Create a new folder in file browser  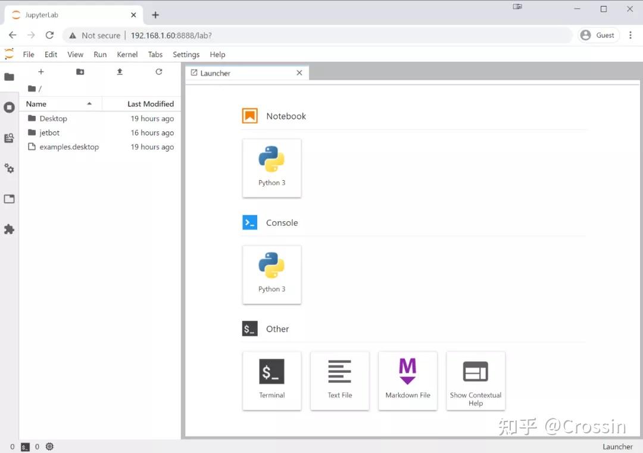click(x=80, y=72)
